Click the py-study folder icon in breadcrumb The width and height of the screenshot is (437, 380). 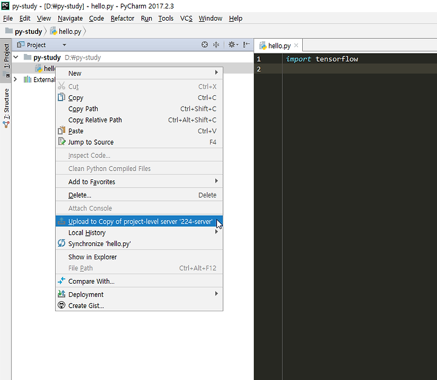[9, 31]
